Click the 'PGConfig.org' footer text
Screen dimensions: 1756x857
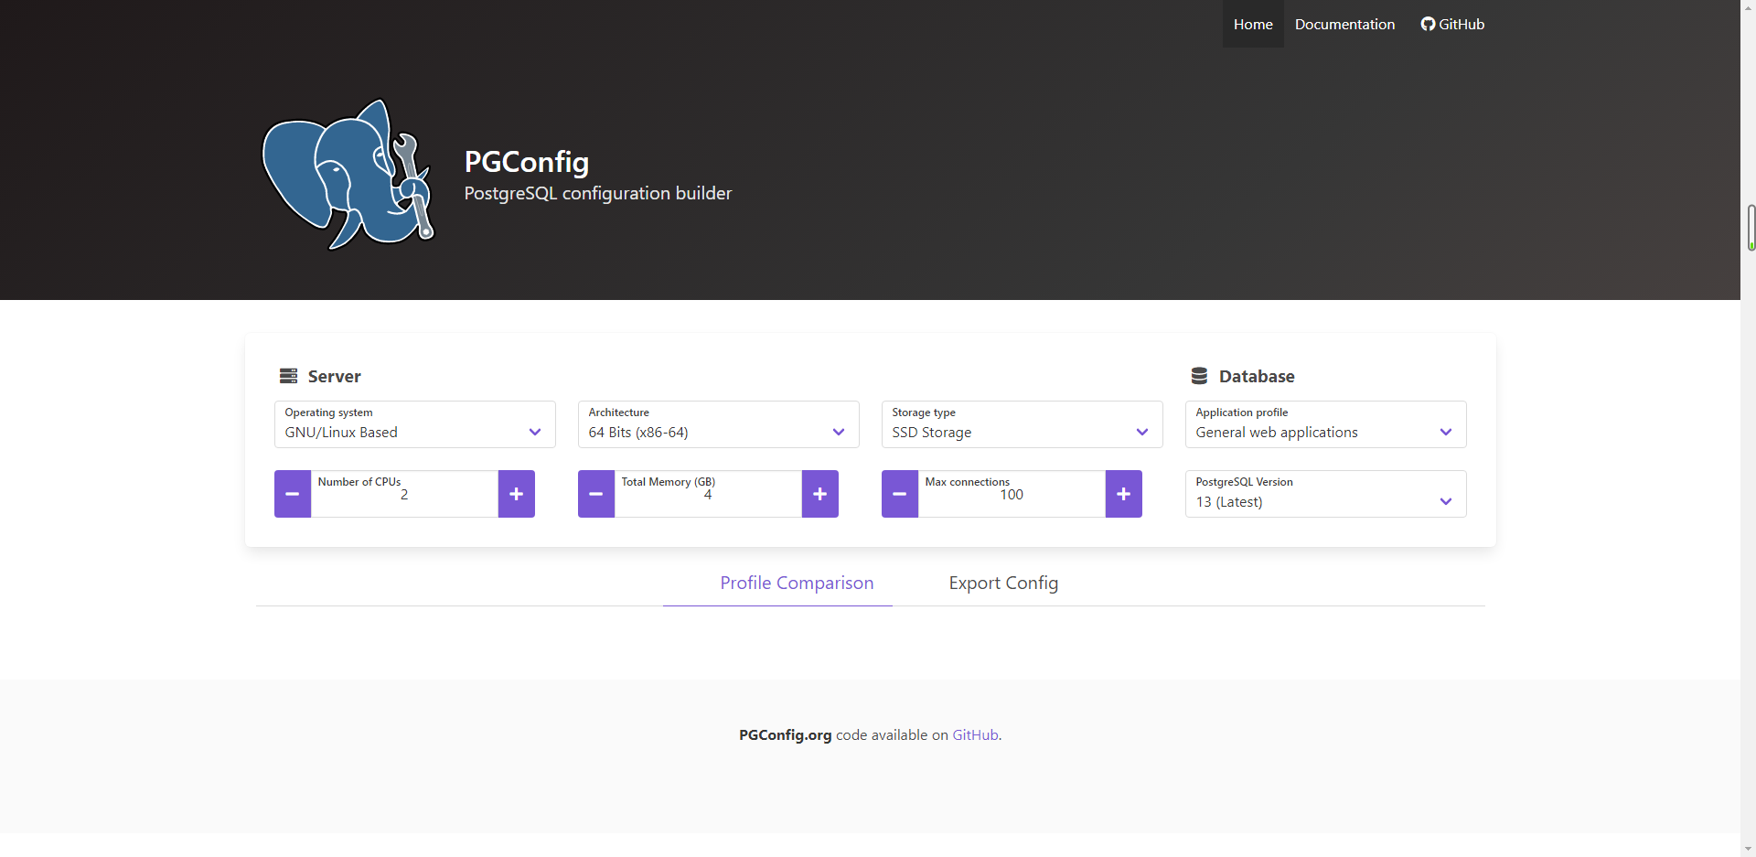785,734
